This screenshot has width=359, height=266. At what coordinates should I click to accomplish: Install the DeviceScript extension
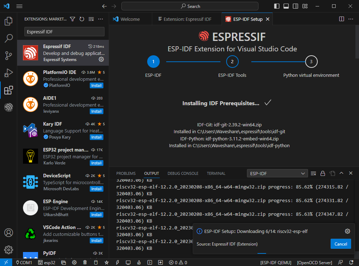(96, 189)
